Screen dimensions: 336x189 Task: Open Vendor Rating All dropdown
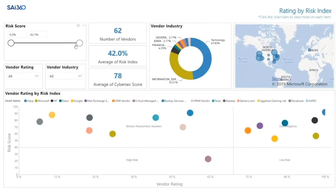coord(23,76)
